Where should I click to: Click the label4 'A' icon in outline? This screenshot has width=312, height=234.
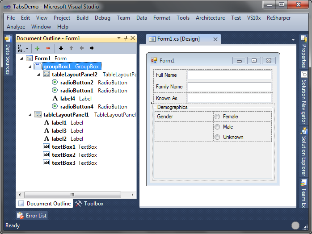tap(55, 98)
